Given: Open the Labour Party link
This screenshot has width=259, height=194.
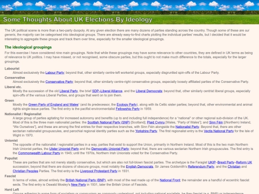Looking at the screenshot, I should pos(55,73).
